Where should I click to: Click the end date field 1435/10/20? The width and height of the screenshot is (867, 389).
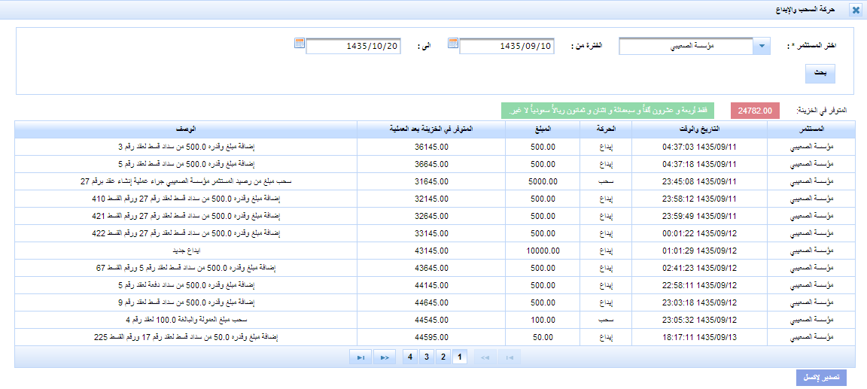[353, 47]
